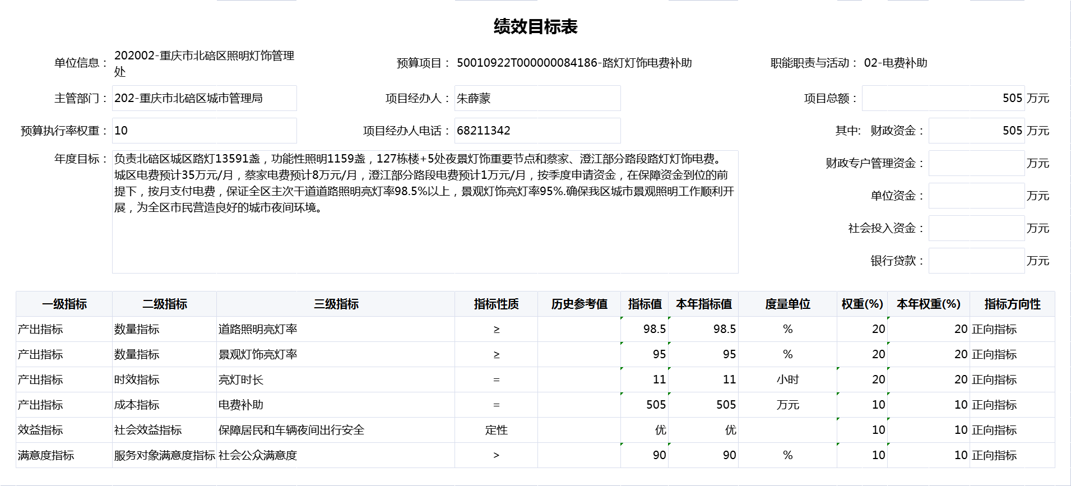Click the 财政资金 amount field
This screenshot has height=486, width=1071.
pyautogui.click(x=976, y=131)
